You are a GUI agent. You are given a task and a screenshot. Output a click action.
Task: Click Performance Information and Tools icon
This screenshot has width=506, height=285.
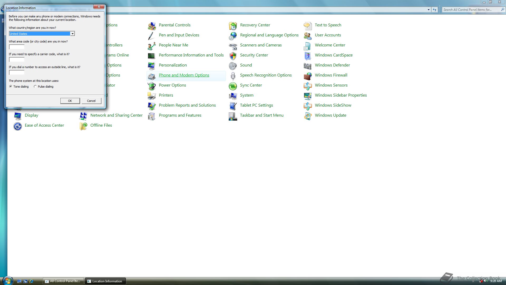(x=152, y=56)
